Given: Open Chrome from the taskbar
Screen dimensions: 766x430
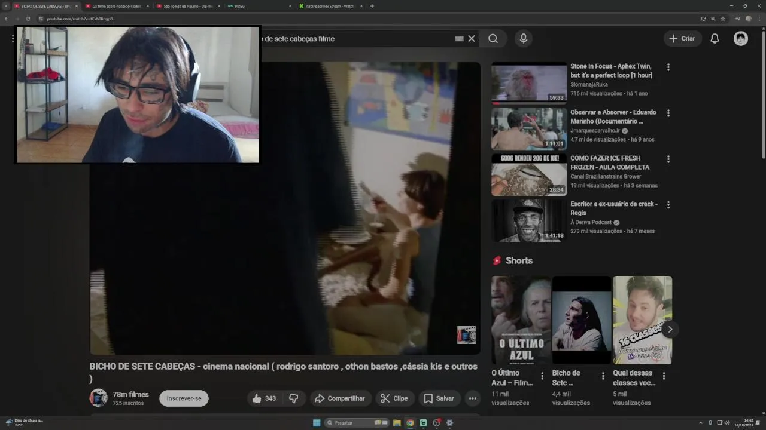Looking at the screenshot, I should (x=410, y=423).
